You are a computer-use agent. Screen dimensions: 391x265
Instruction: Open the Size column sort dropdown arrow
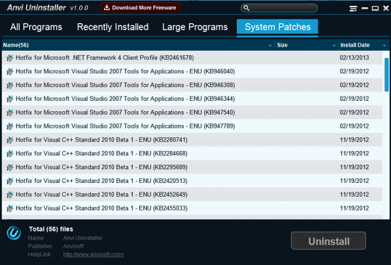(334, 45)
